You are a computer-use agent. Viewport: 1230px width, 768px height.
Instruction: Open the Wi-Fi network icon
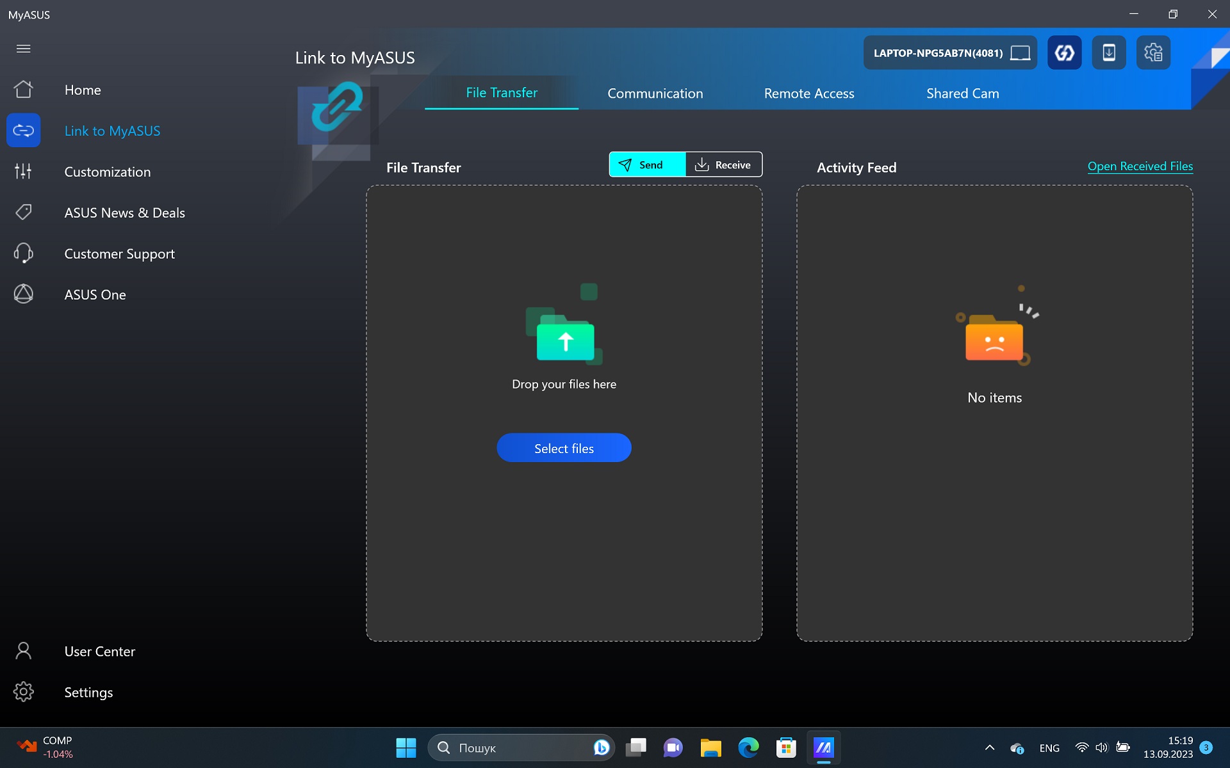(1081, 748)
